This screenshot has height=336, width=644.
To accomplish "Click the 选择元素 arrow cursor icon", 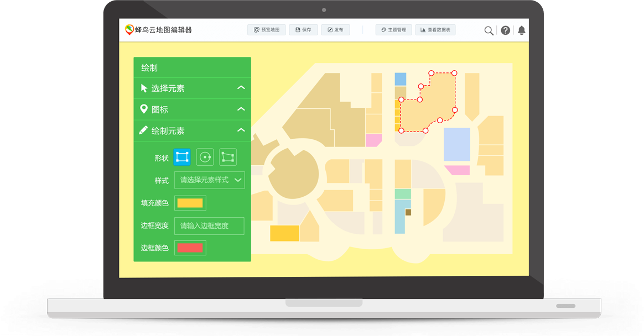I will tap(144, 88).
